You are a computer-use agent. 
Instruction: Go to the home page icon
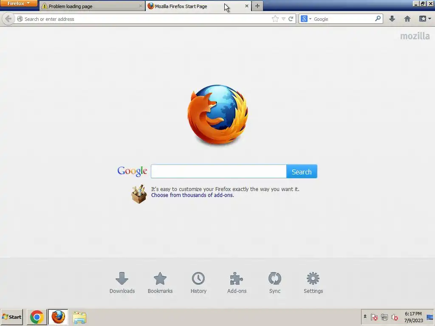(x=407, y=19)
